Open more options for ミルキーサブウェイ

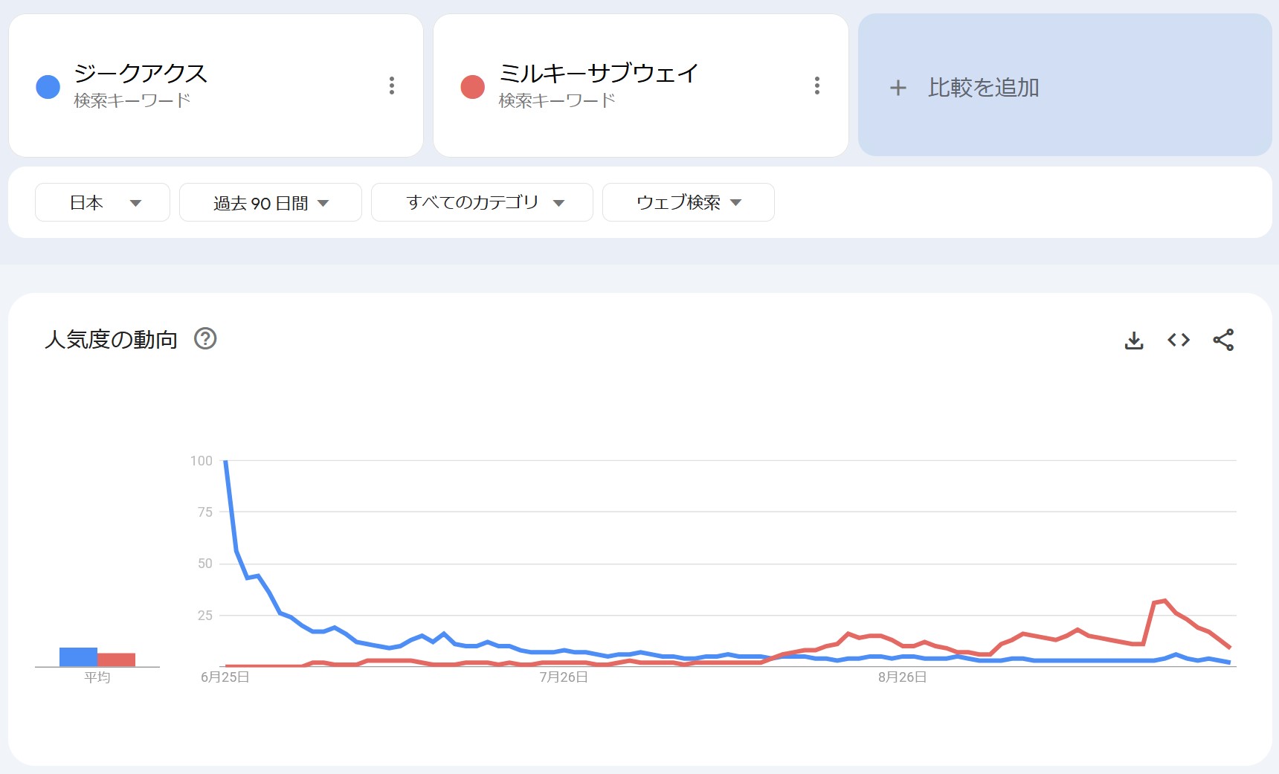[817, 86]
